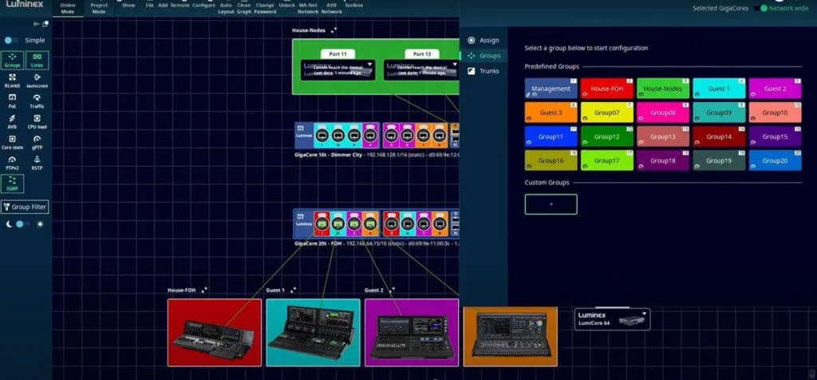The width and height of the screenshot is (817, 380).
Task: Click the icon beside Guest 1 label
Action: click(294, 290)
